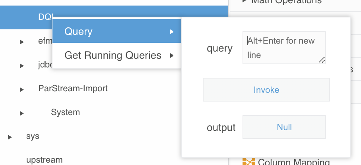Select the ParStream-Import tree item label

[73, 88]
